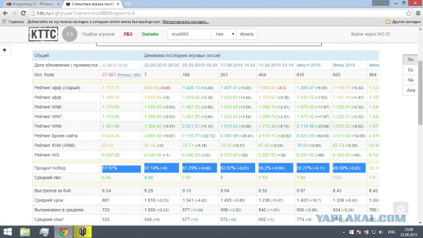Click session date 22.09.2015 20:02 header
This screenshot has width=423, height=238.
coord(161,65)
